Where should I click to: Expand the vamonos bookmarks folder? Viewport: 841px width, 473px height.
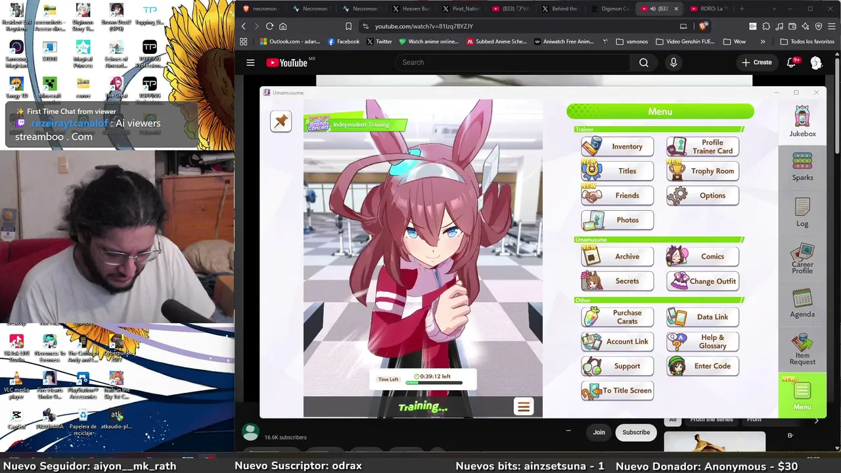[x=632, y=41]
